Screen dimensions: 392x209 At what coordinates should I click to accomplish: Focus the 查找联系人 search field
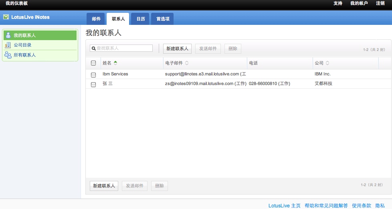tap(123, 48)
